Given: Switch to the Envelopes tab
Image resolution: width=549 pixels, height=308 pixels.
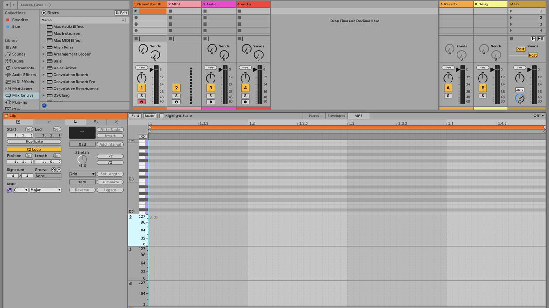Looking at the screenshot, I should click(x=336, y=115).
